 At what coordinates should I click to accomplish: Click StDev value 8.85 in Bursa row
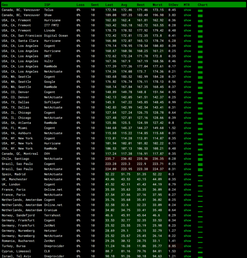click(172, 246)
